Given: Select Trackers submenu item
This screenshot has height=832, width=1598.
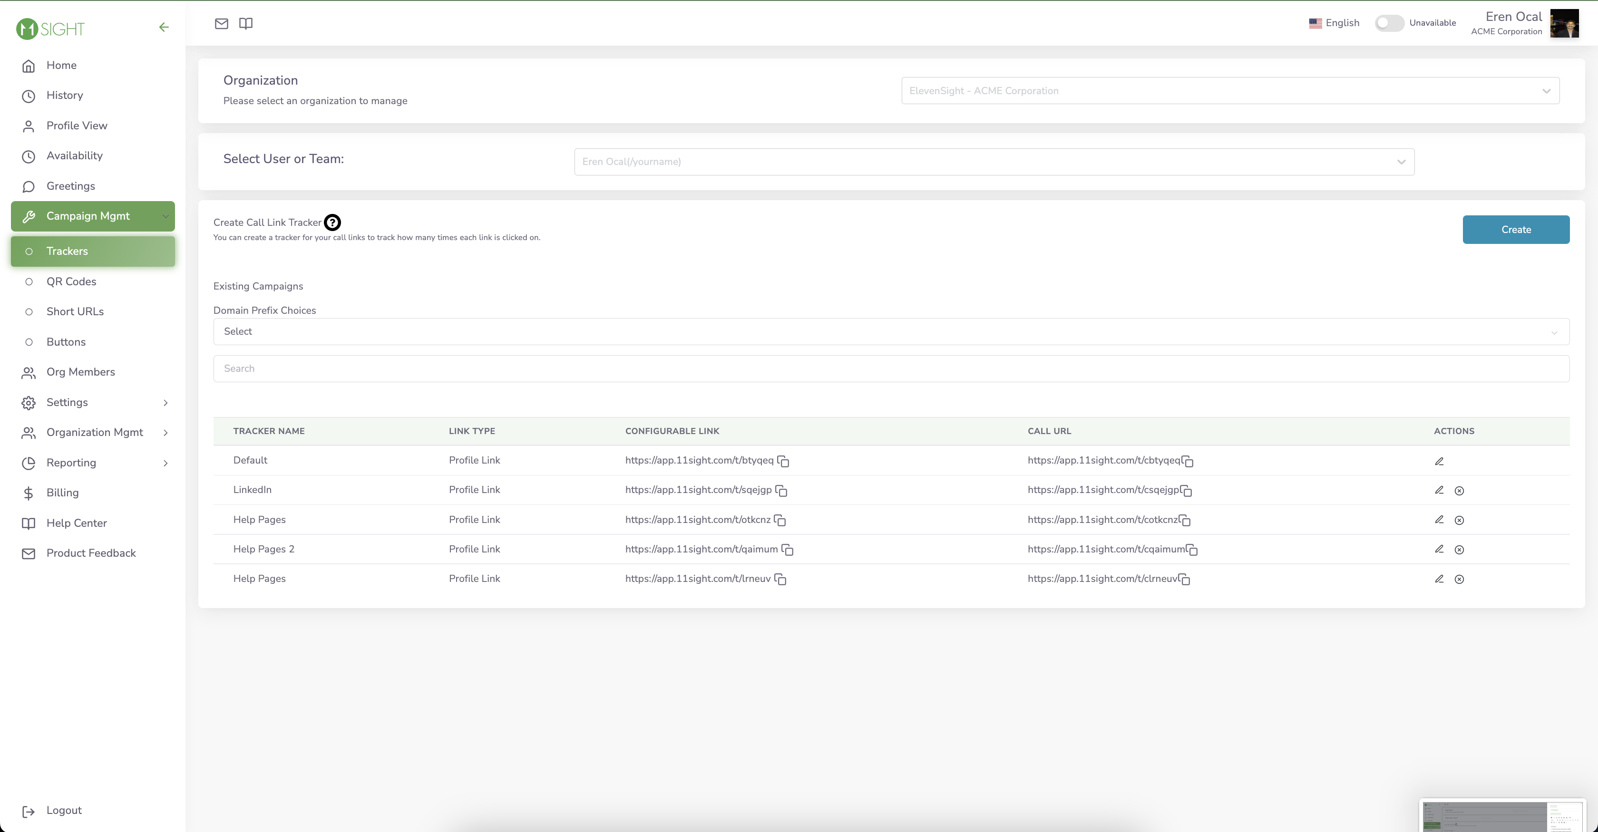Looking at the screenshot, I should [x=92, y=251].
